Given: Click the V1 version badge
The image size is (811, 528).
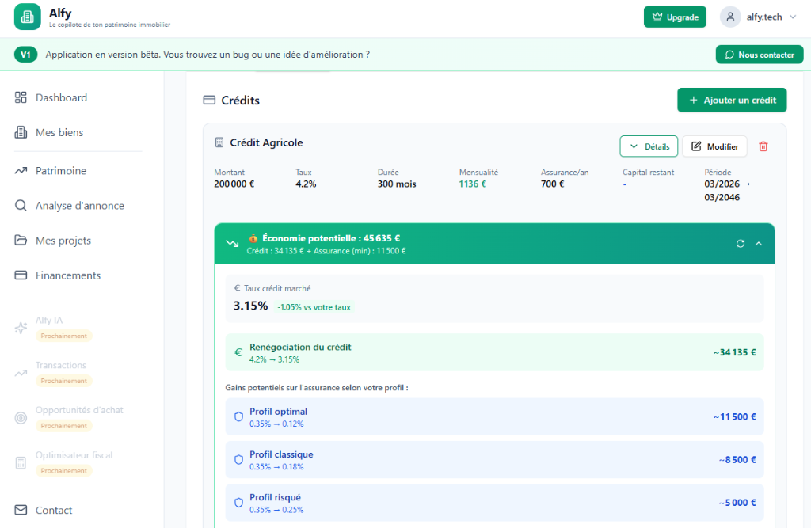Looking at the screenshot, I should 26,55.
